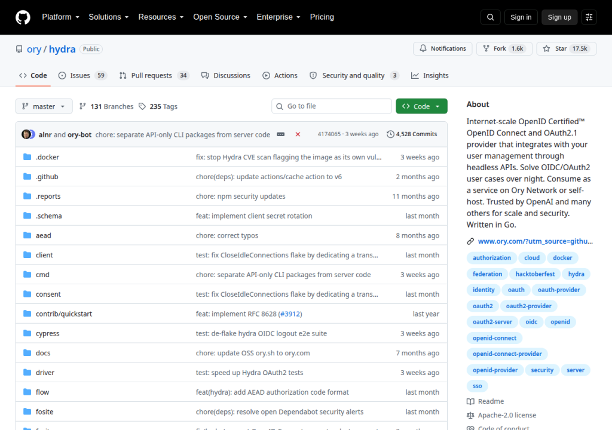Viewport: 612px width, 430px height.
Task: Select the Code tab
Action: tap(33, 76)
